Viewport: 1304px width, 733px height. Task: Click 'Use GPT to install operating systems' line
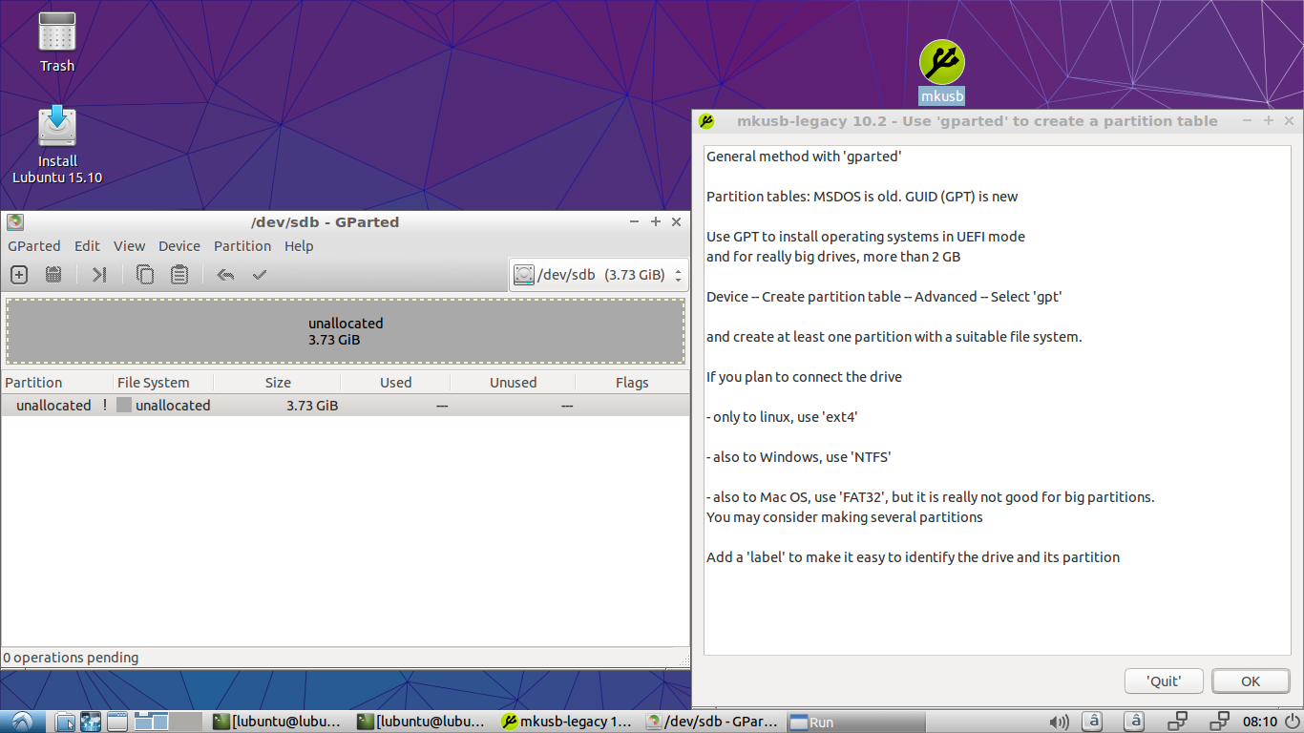[866, 237]
